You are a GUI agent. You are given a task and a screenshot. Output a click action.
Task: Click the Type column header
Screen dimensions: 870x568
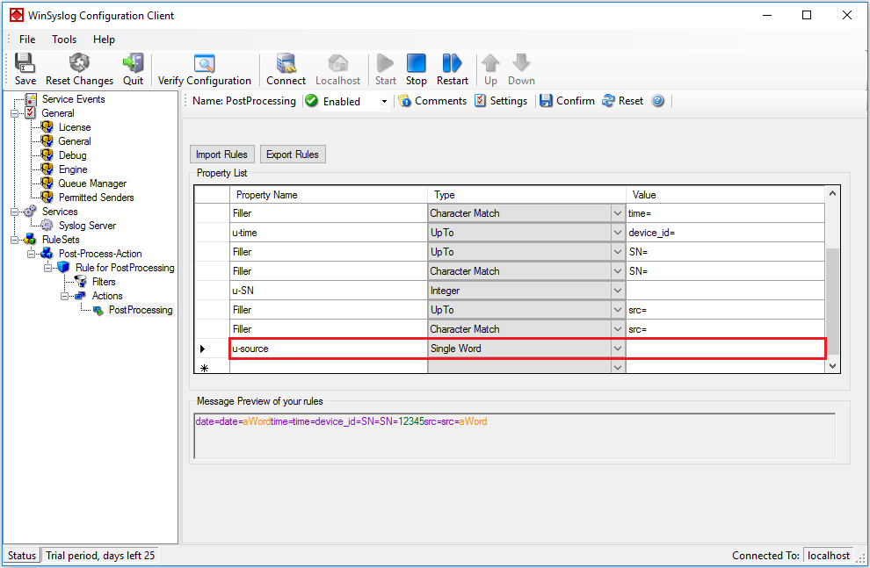tap(526, 195)
